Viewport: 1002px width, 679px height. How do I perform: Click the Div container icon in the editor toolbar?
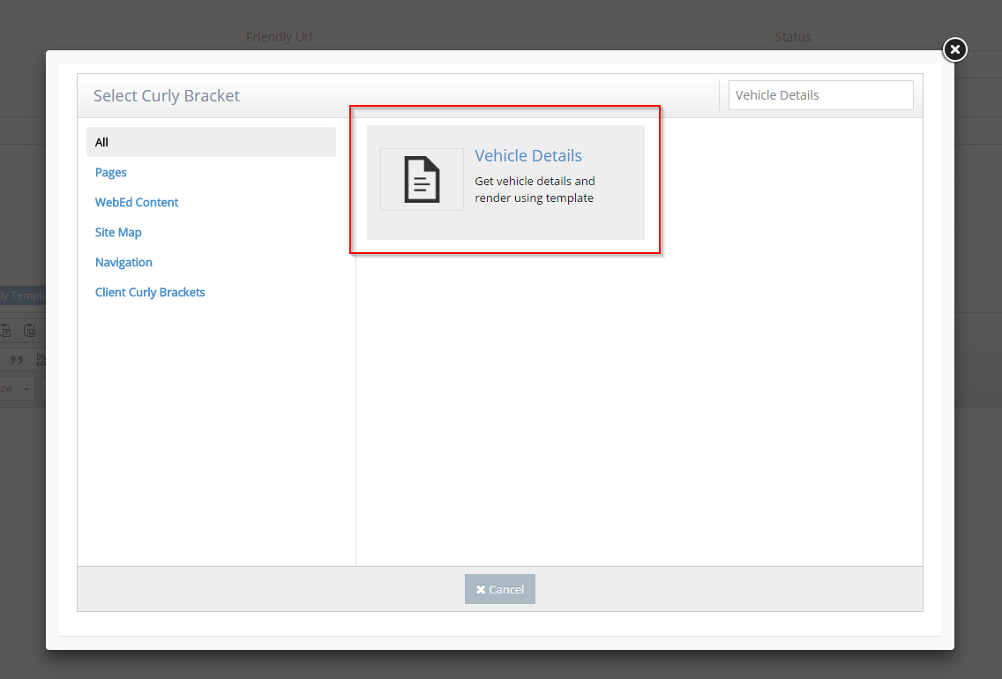(40, 359)
